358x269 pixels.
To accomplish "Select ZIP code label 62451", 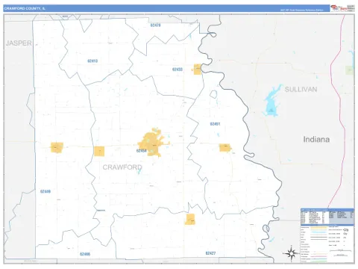I will coord(215,124).
